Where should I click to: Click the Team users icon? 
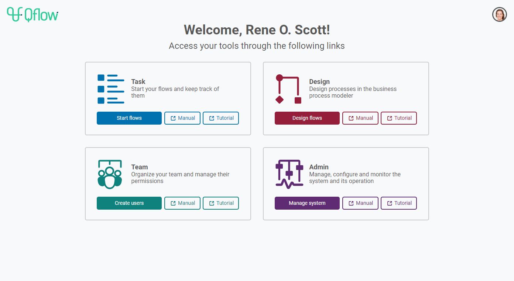[110, 174]
